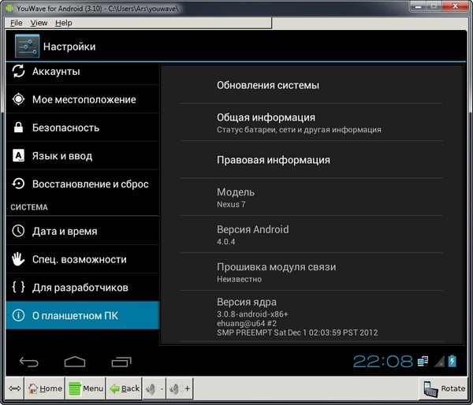
Task: Click the Settings app icon in header
Action: [x=27, y=47]
